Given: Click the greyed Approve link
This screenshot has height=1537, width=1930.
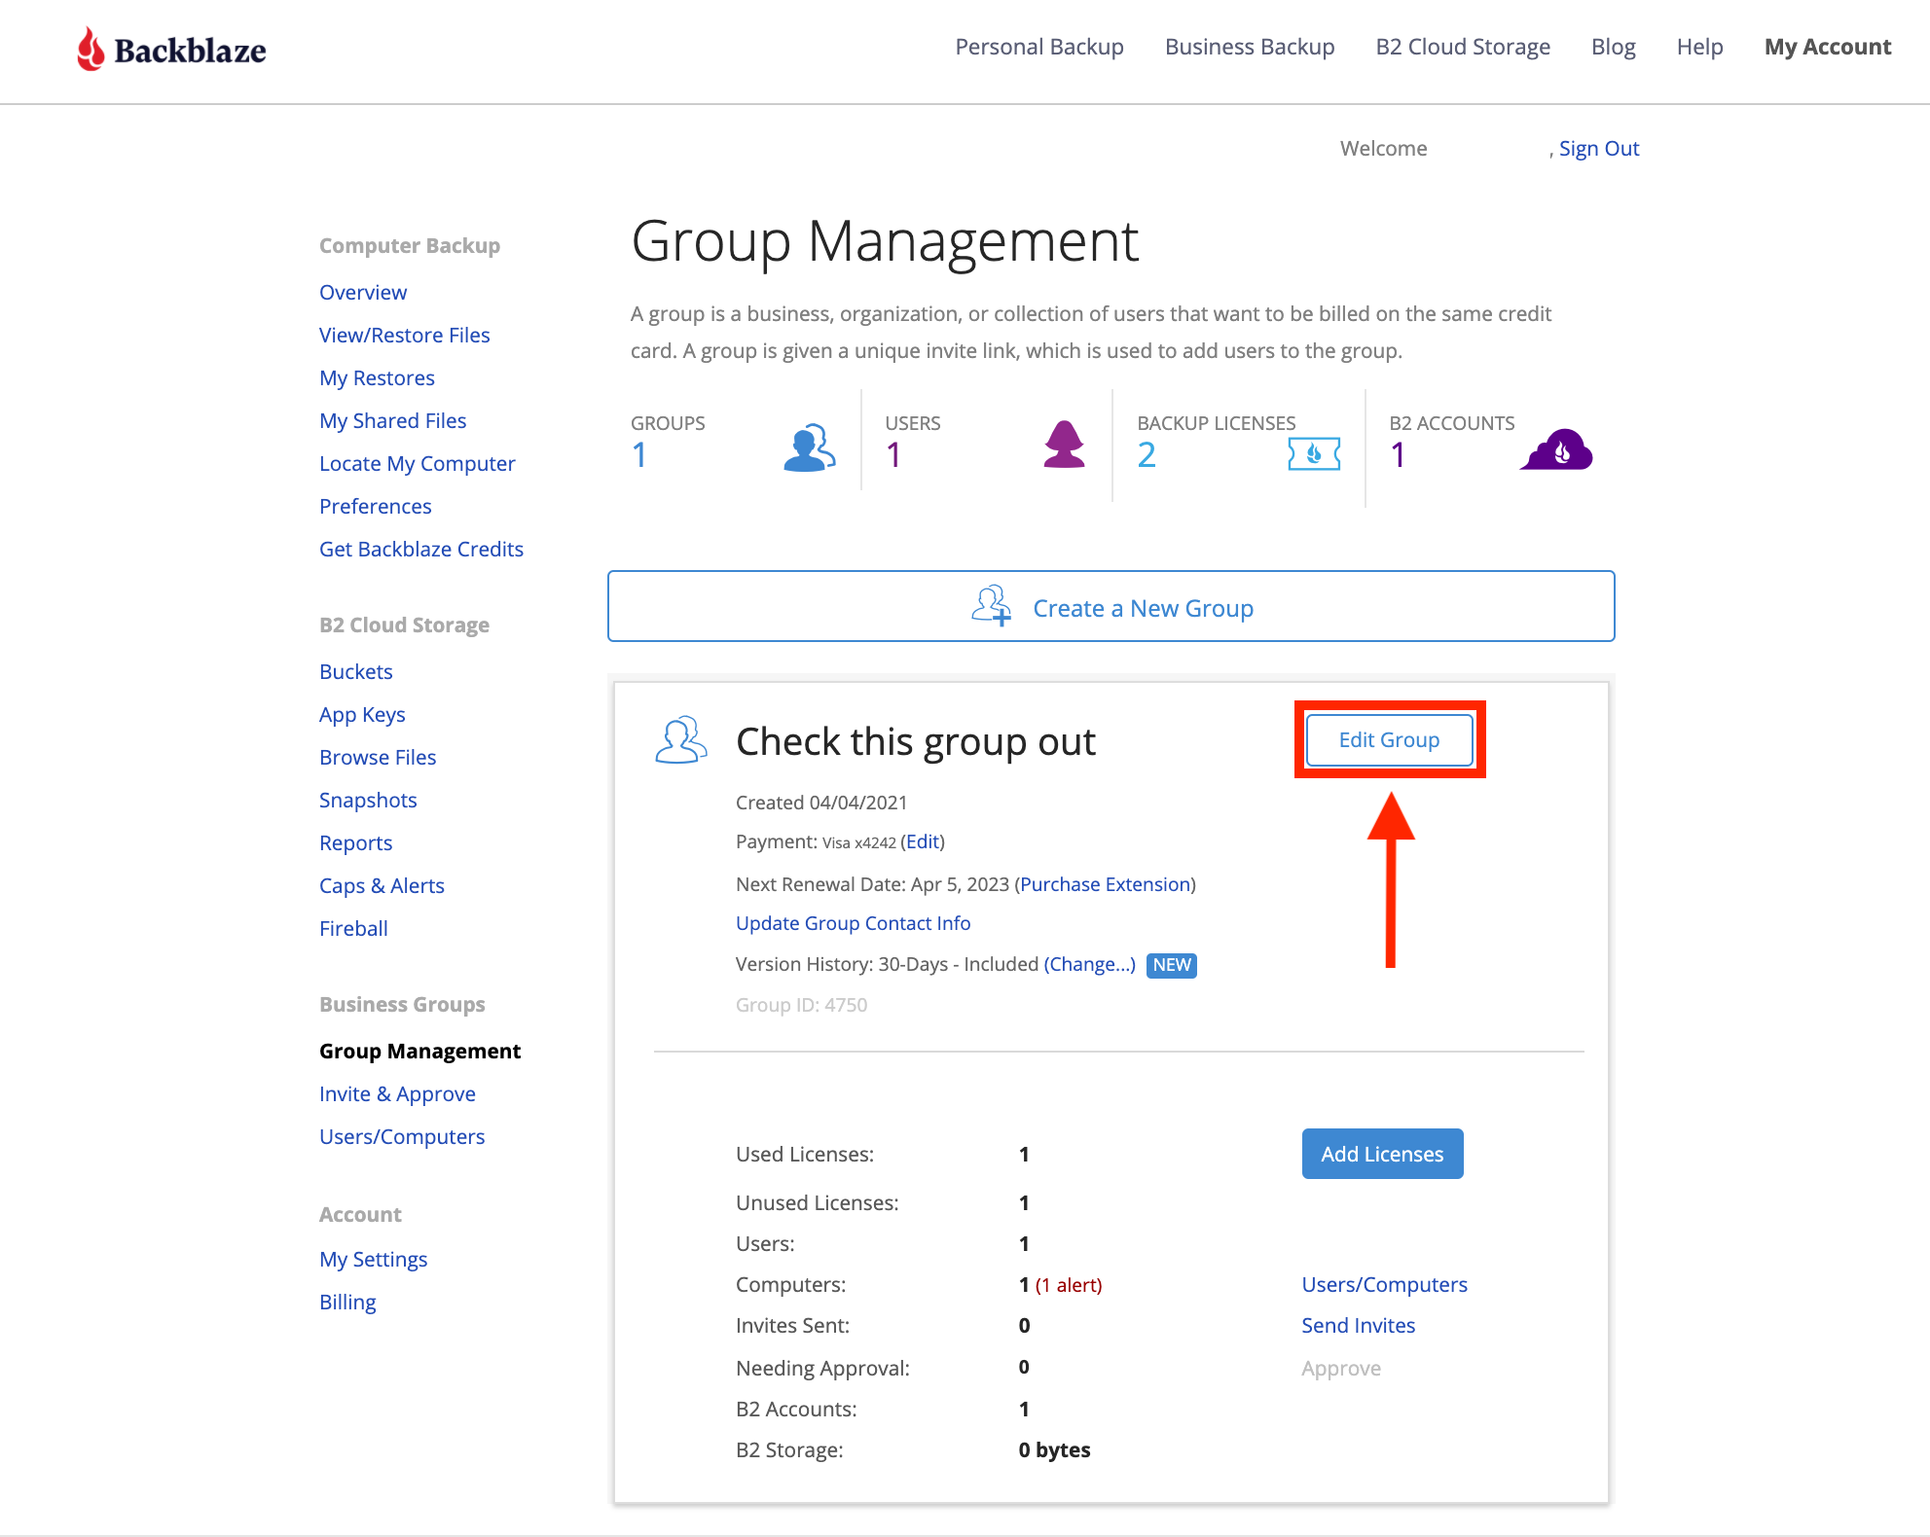Looking at the screenshot, I should point(1340,1368).
